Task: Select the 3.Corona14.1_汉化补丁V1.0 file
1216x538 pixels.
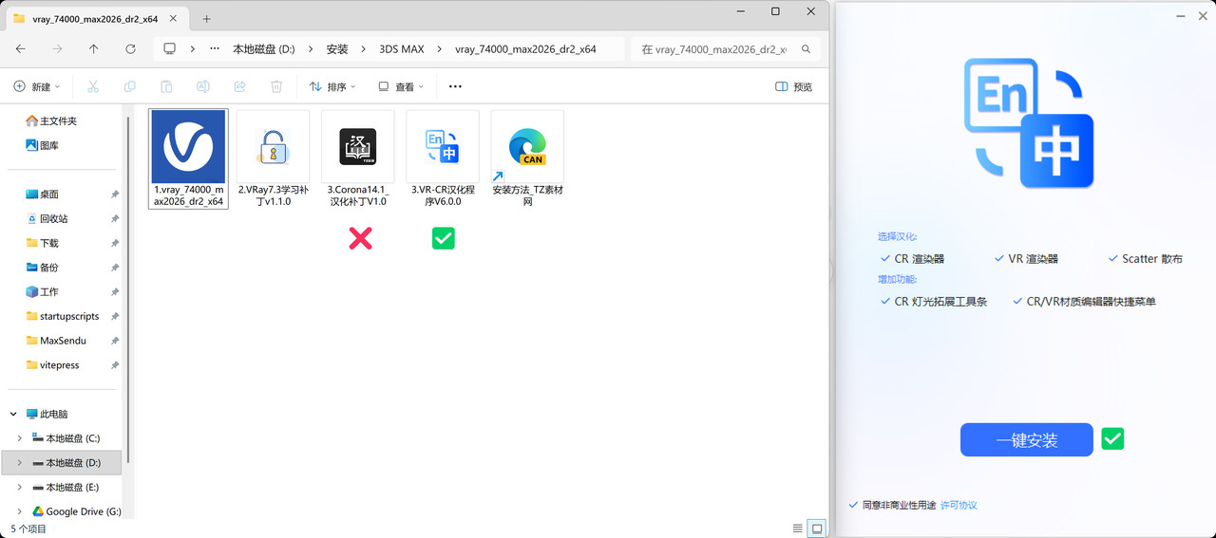Action: 358,158
